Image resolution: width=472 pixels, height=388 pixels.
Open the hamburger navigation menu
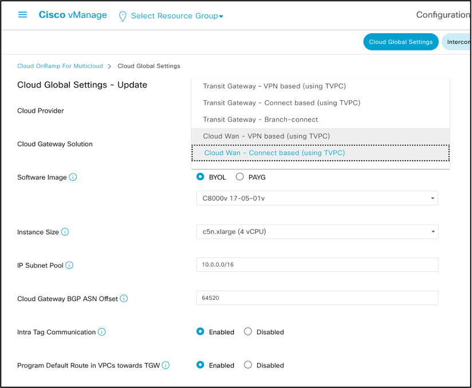point(23,15)
